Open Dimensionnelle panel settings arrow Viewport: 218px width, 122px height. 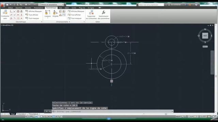point(84,22)
